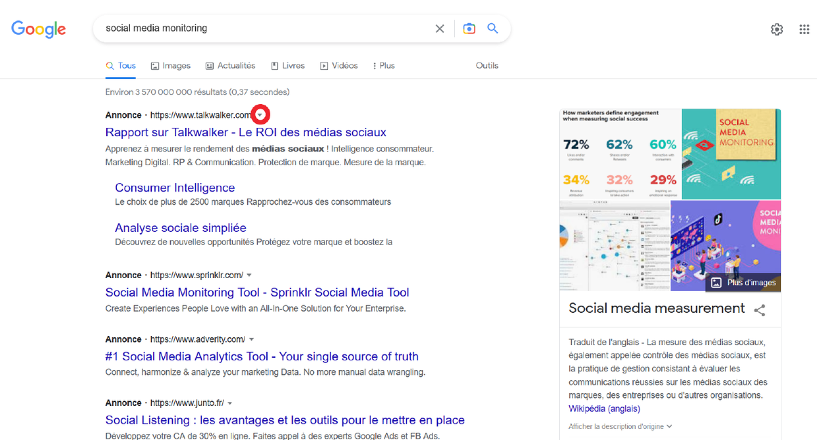The image size is (817, 440).
Task: Open the Plus menu
Action: pos(383,66)
